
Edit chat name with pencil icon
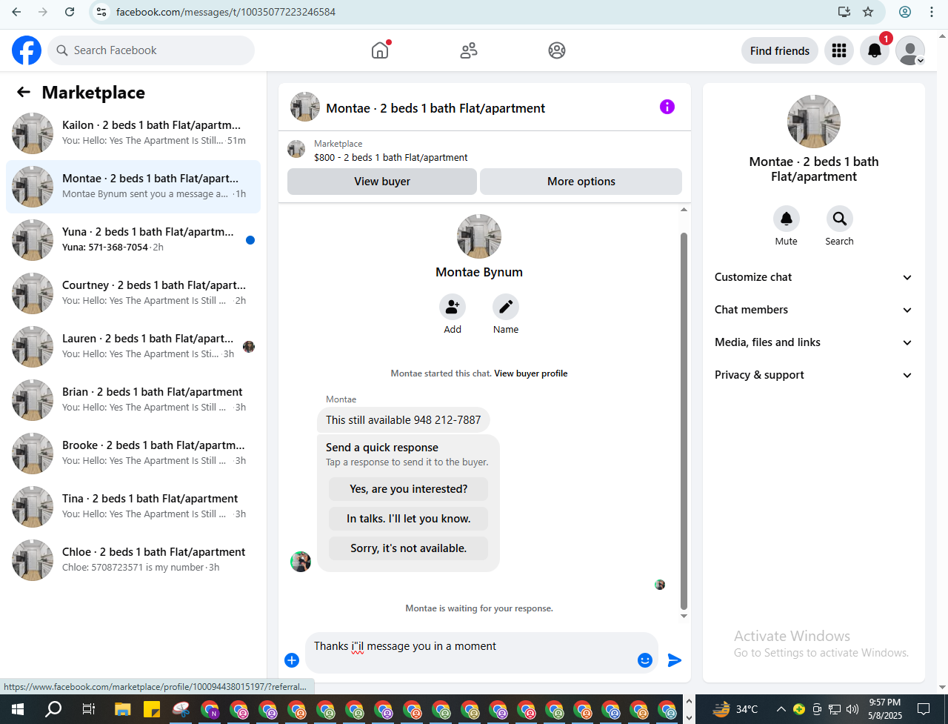[506, 307]
